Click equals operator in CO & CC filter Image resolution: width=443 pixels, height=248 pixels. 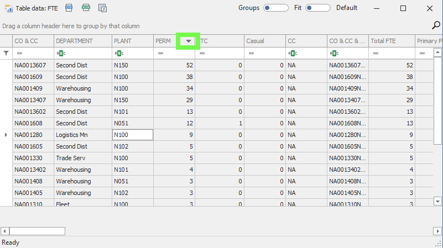click(x=20, y=53)
